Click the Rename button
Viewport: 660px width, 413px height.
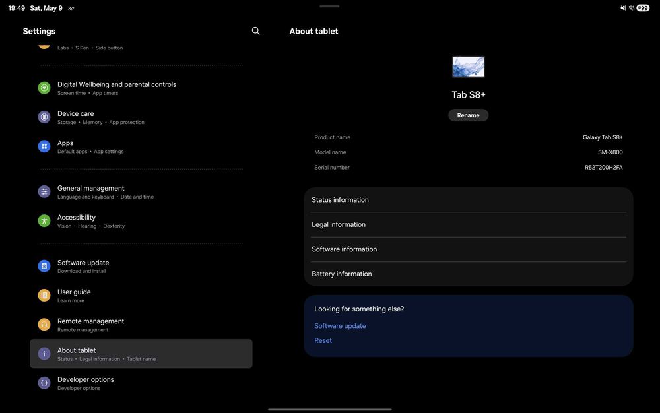pos(468,115)
